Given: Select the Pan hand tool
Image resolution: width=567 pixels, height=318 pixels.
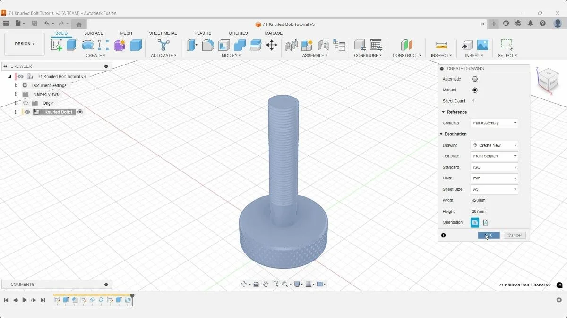Looking at the screenshot, I should [x=266, y=284].
